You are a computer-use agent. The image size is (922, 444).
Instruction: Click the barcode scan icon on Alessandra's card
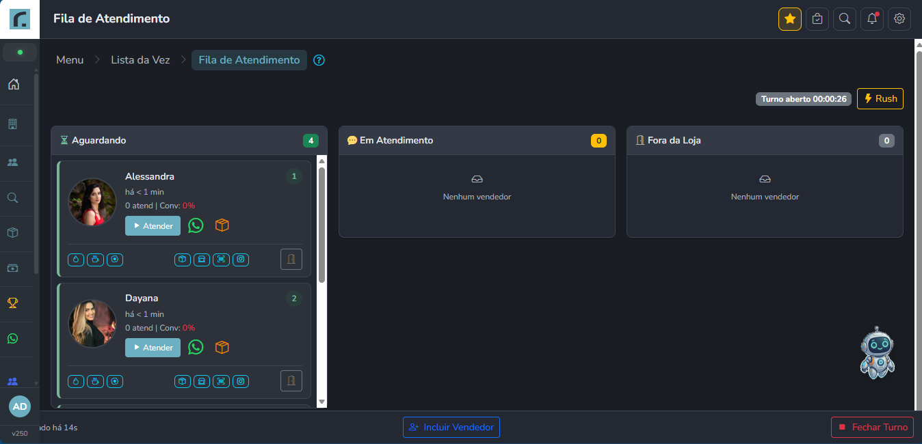click(x=221, y=260)
